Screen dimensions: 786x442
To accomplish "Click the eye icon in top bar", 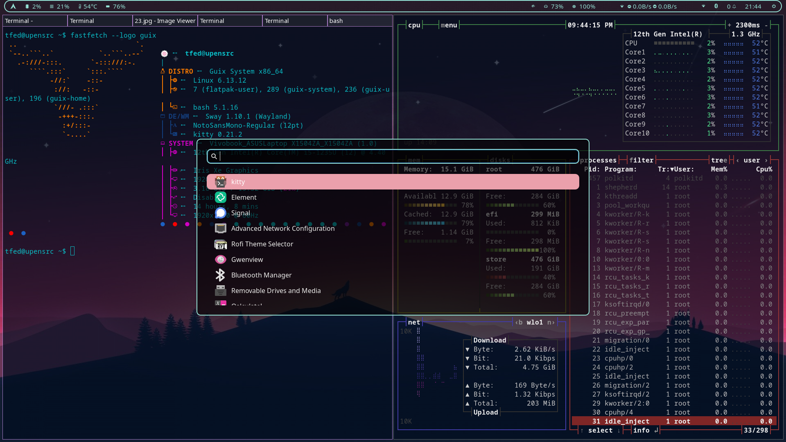I will tap(533, 7).
